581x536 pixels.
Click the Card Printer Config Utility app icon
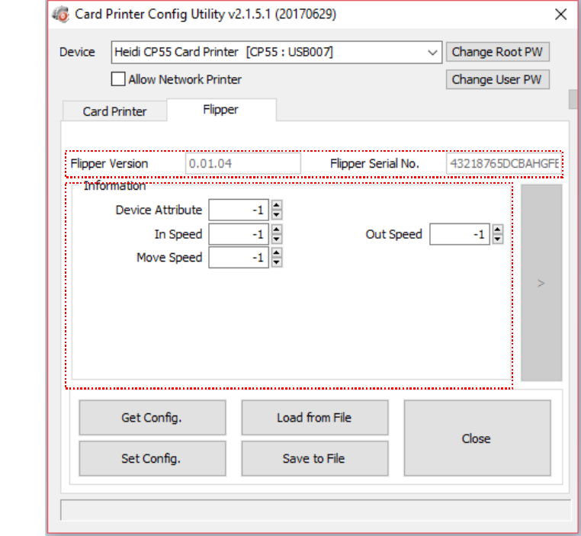60,14
